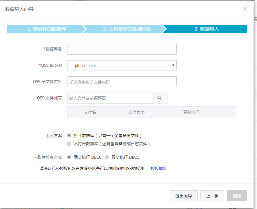Viewport: 257px width, 209px height.
Task: Close the 数据导入向导 dialog with the X icon
Action: pos(245,9)
